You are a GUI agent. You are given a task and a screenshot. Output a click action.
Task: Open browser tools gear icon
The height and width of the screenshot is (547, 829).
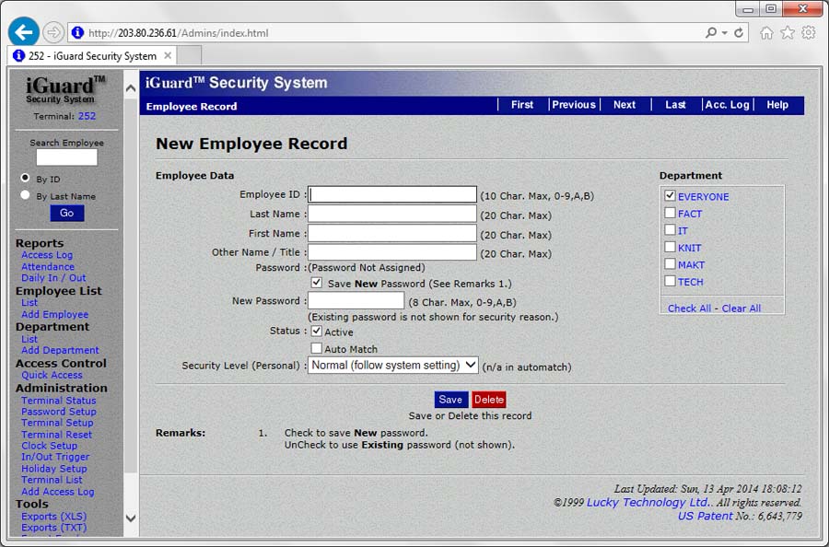click(809, 33)
